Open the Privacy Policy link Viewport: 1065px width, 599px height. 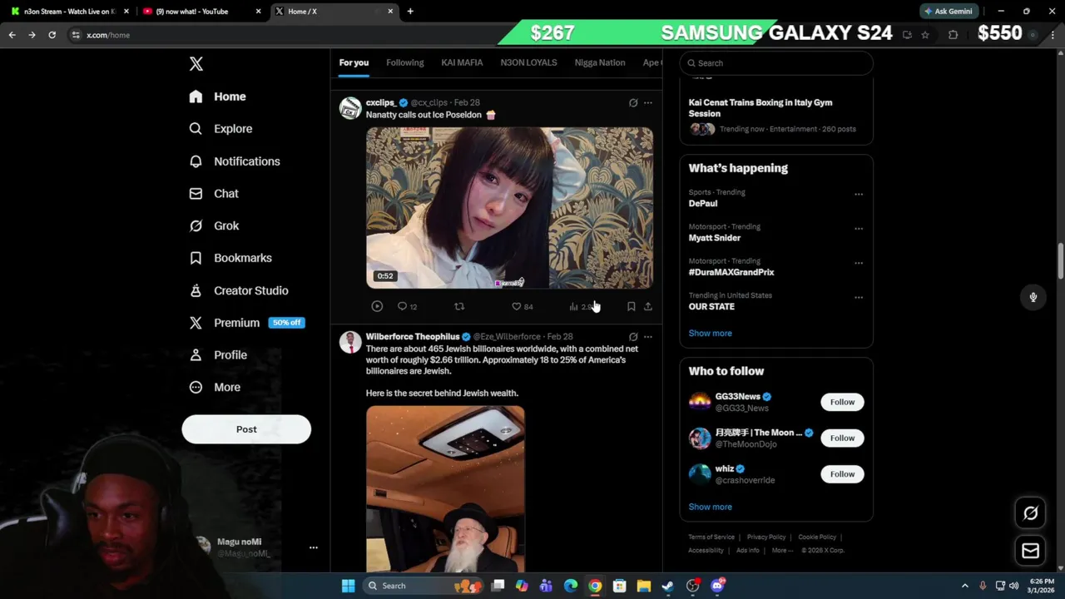click(766, 537)
